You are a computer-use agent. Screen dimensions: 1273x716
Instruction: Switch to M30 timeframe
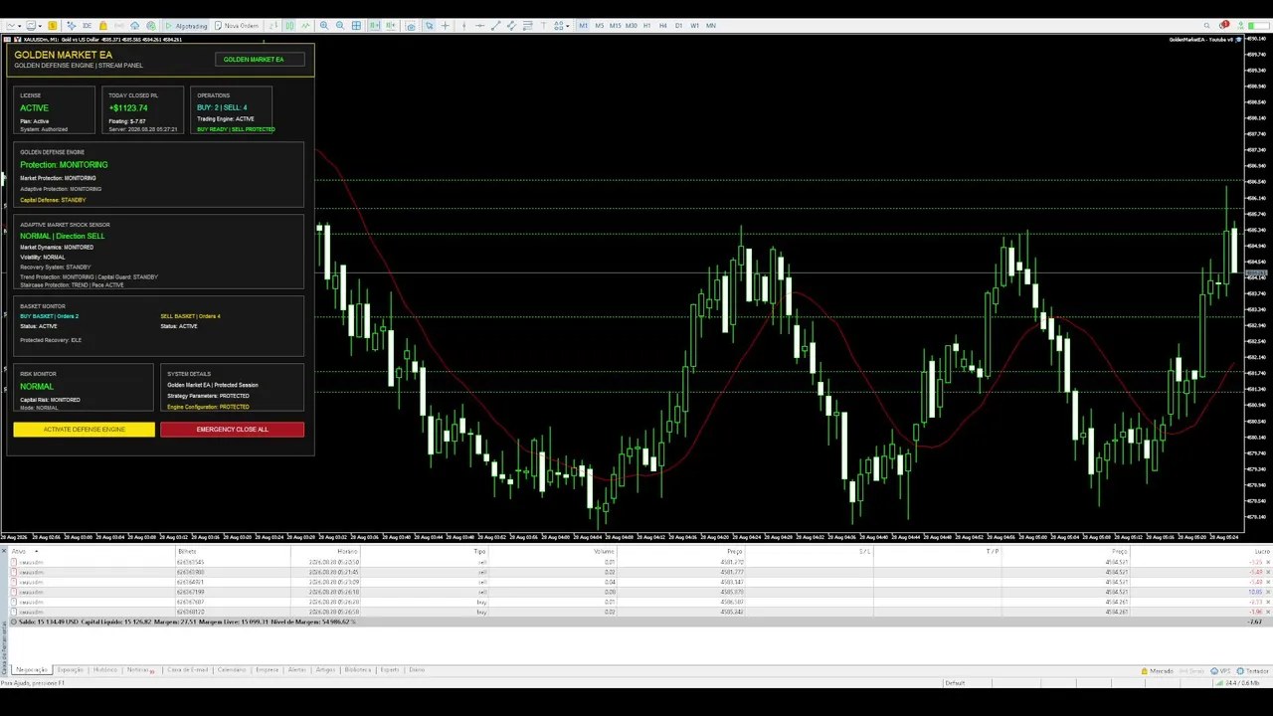click(x=632, y=26)
